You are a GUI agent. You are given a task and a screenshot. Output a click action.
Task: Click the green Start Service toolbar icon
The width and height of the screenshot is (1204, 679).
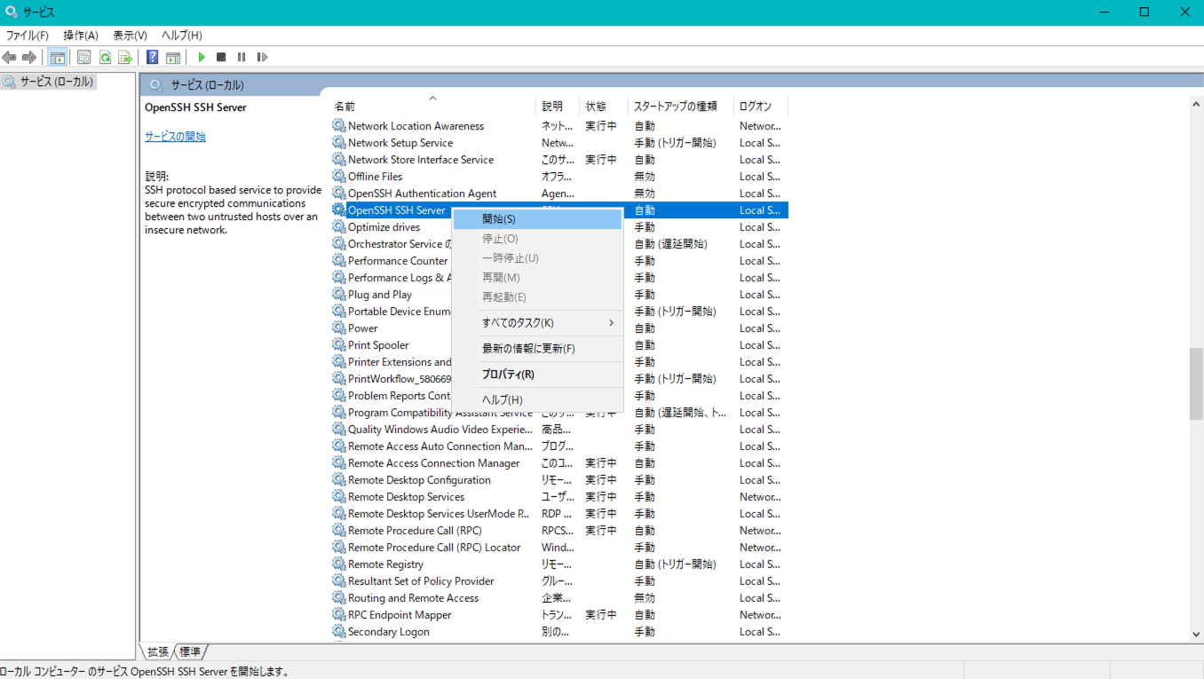coord(202,58)
